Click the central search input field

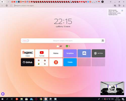pos(63,41)
